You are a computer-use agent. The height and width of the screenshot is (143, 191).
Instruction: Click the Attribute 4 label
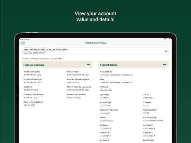148,133
